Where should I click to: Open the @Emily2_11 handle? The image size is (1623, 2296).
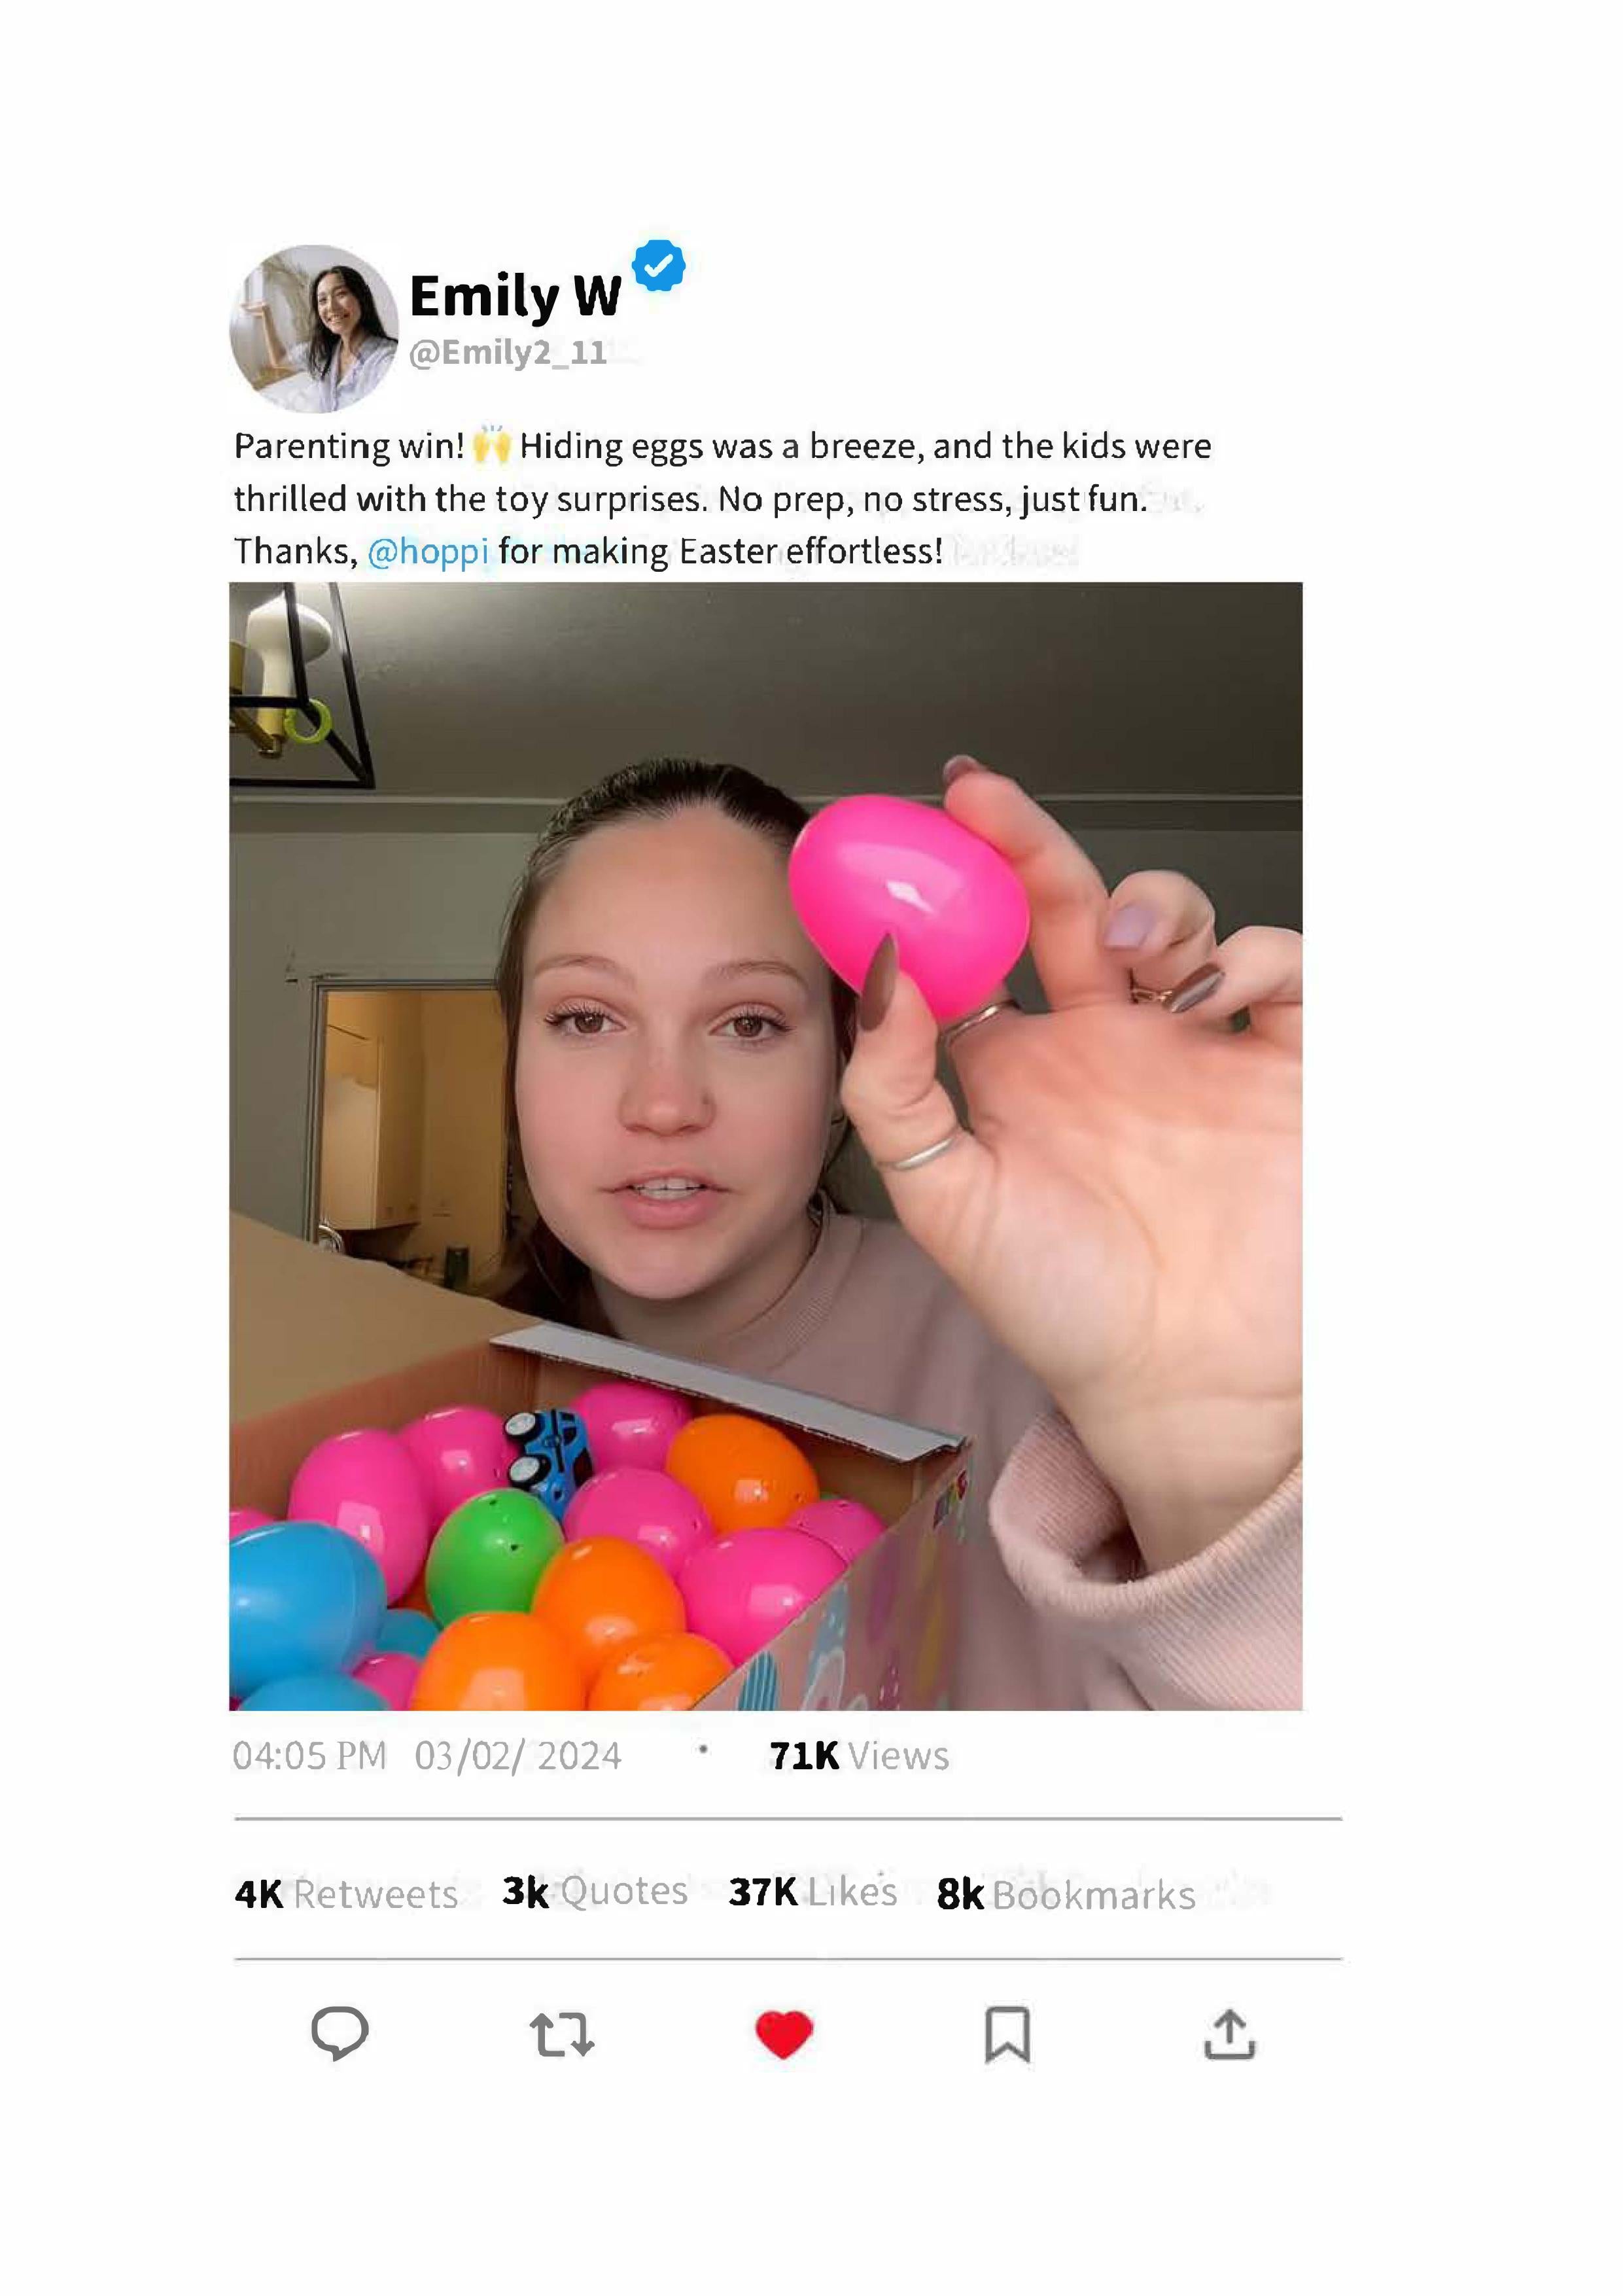click(x=508, y=352)
